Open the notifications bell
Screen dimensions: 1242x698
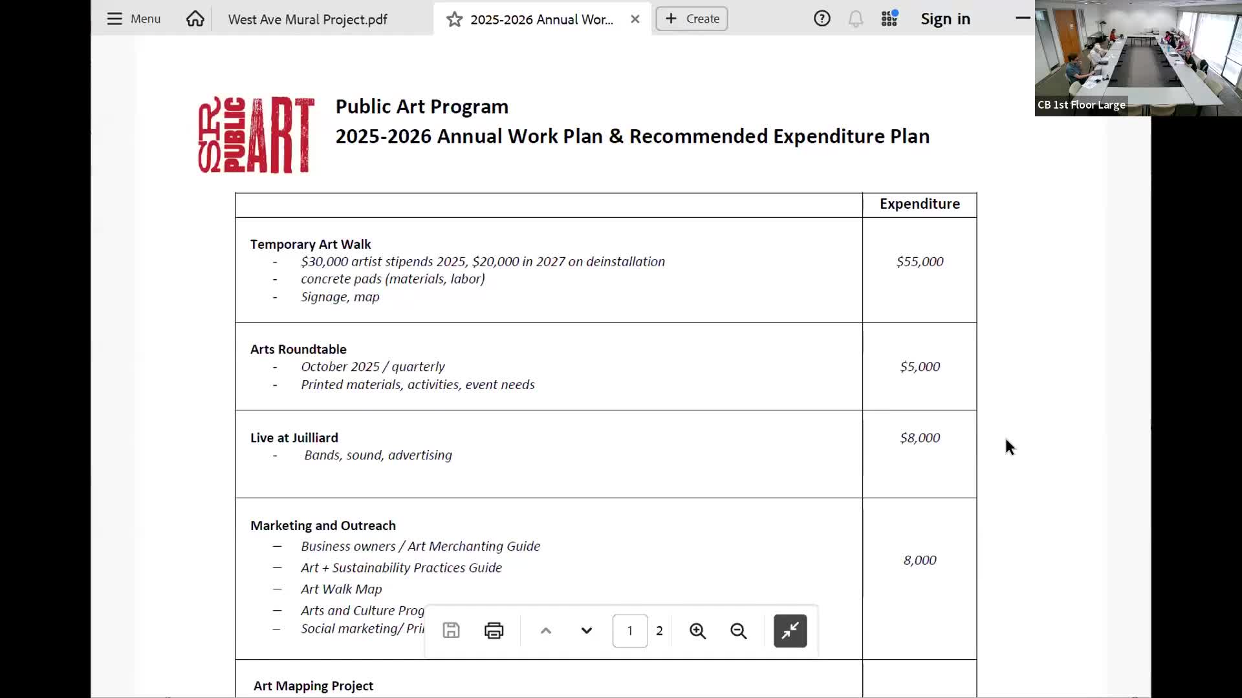(x=855, y=19)
